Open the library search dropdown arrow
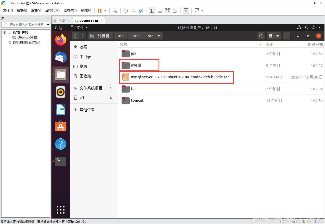Viewport: 325px width, 224px height. (x=48, y=25)
